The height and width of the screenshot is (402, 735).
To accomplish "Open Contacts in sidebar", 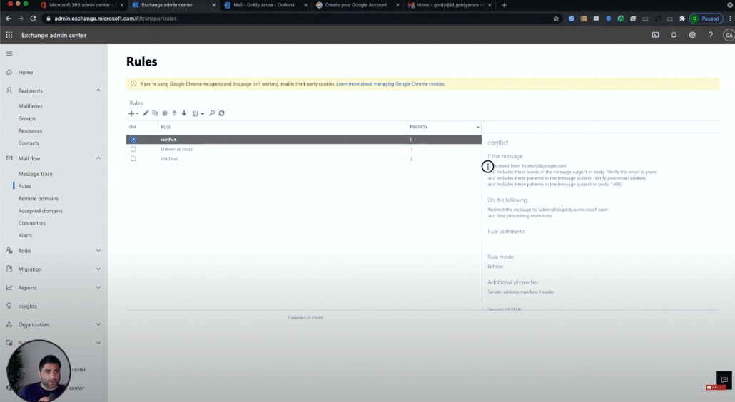I will pyautogui.click(x=29, y=143).
